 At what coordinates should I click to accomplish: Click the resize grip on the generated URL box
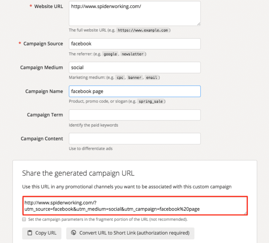pos(246,213)
